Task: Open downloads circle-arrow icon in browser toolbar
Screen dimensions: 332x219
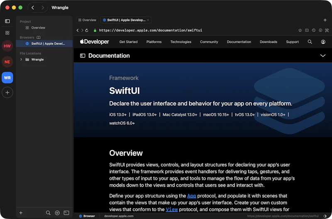Action: point(320,30)
